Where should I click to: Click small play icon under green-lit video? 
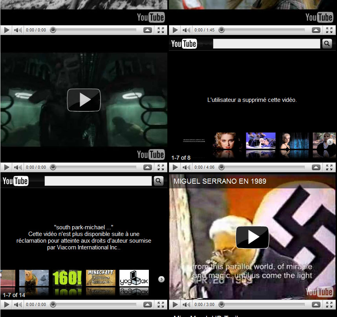(x=7, y=168)
